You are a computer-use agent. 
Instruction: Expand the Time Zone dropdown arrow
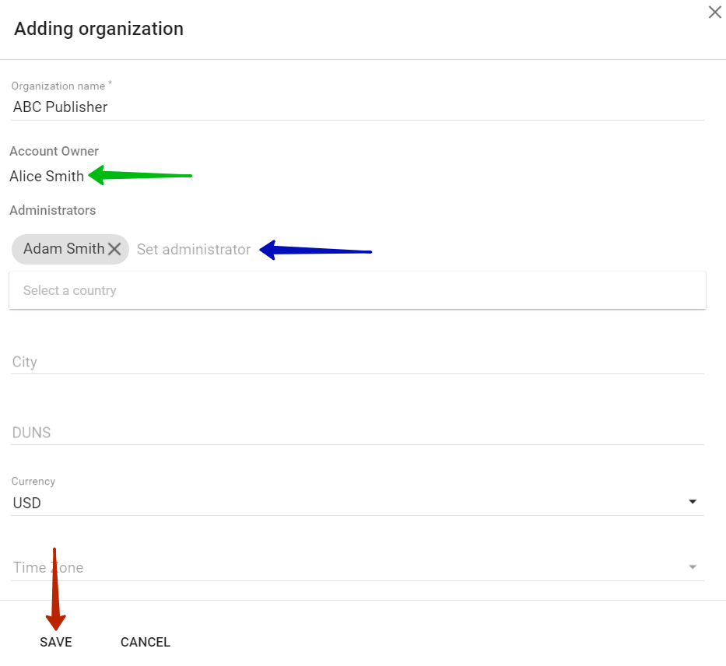tap(693, 568)
